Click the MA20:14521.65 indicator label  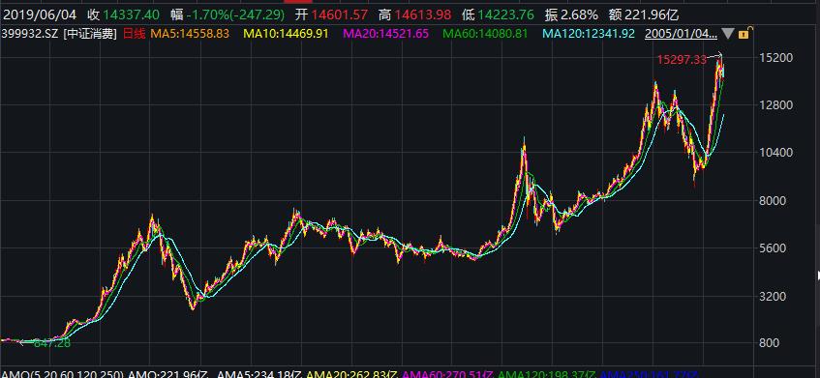click(385, 34)
